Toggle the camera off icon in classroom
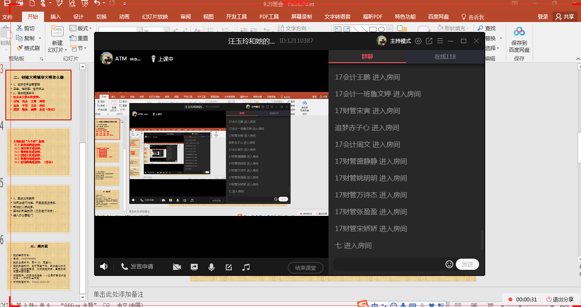 tap(177, 267)
